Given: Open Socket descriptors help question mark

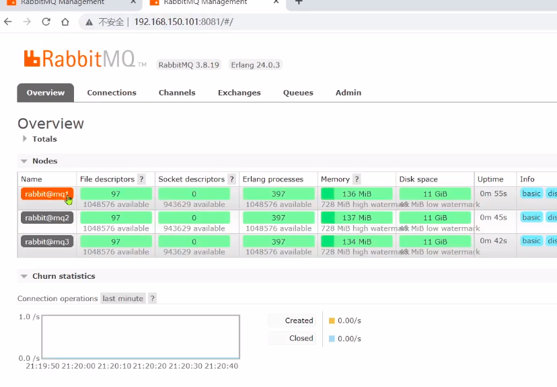Looking at the screenshot, I should pos(232,179).
